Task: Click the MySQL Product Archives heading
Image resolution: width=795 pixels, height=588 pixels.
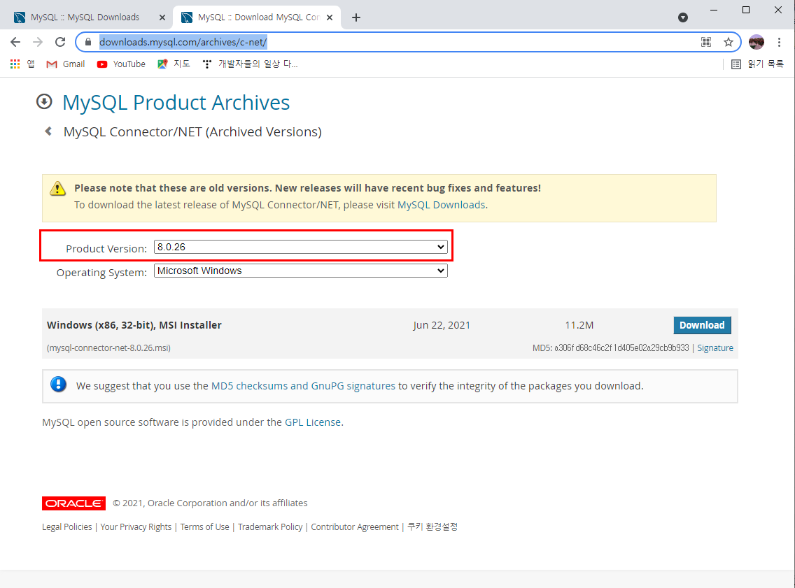Action: (176, 102)
